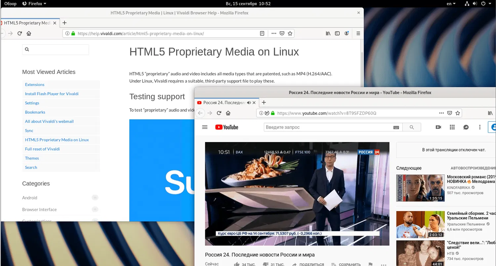
Task: Mute the Россия 24 tab audio
Action: pyautogui.click(x=249, y=102)
